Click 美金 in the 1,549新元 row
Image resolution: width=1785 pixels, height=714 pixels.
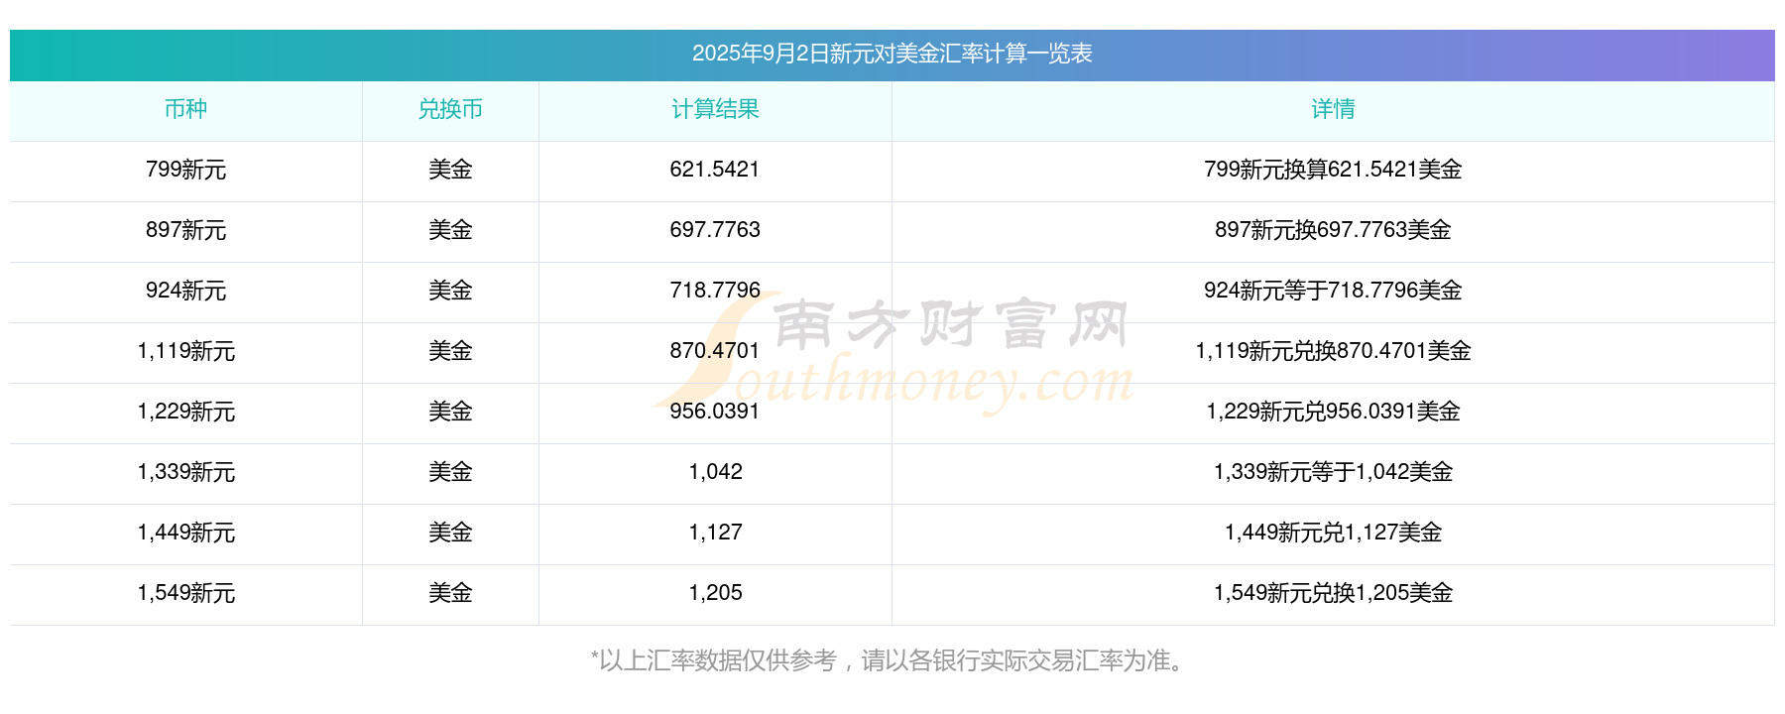tap(450, 593)
